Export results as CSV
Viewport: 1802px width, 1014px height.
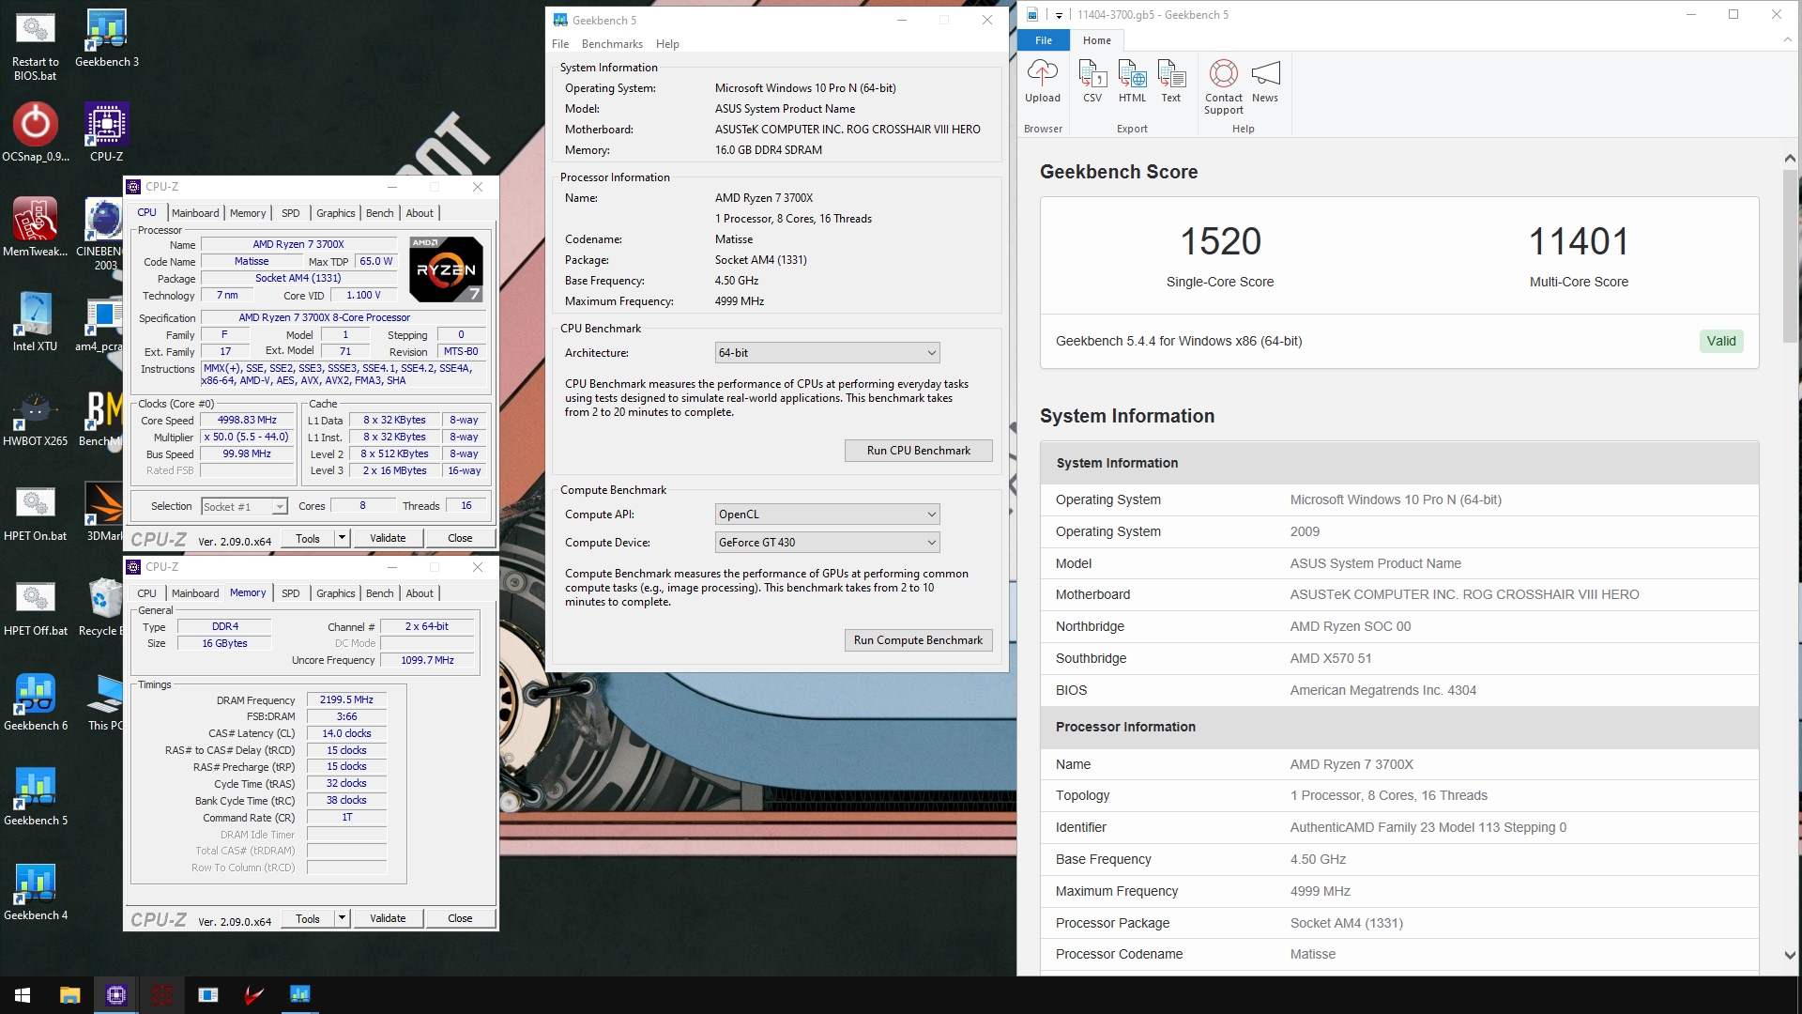pyautogui.click(x=1092, y=81)
